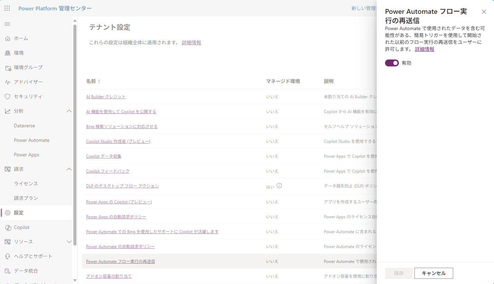Open Power Automate フロー実行の再送信 setting
The width and height of the screenshot is (494, 284).
pos(120,262)
